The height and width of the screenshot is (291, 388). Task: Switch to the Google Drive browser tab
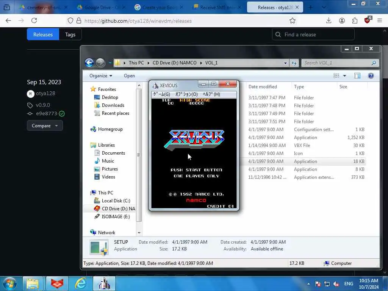(x=102, y=8)
